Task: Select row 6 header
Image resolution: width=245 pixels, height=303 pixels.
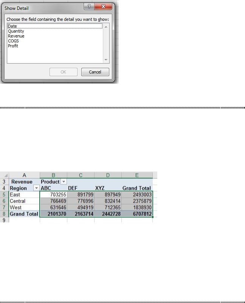Action: click(4, 201)
